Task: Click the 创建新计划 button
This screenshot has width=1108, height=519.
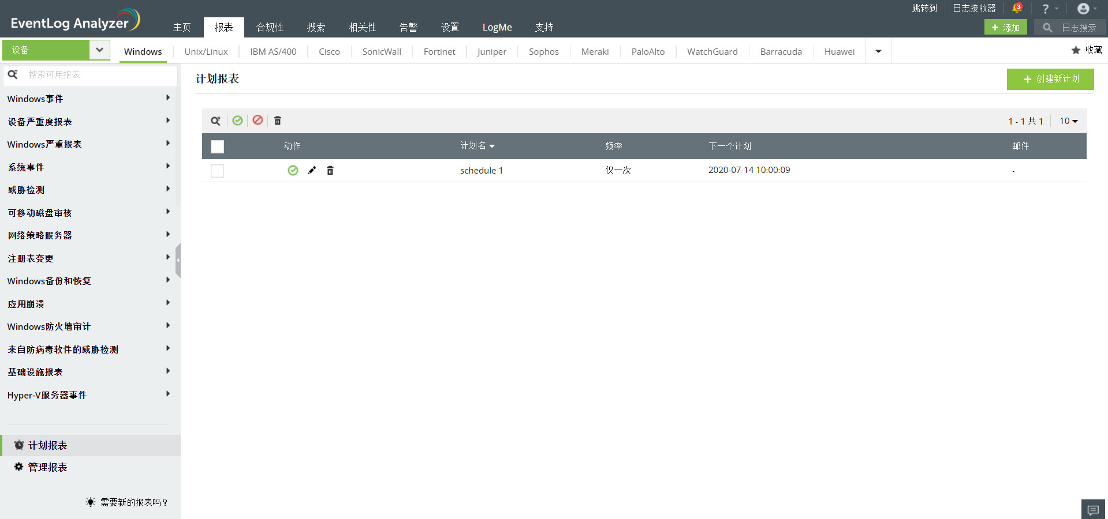Action: click(1050, 79)
